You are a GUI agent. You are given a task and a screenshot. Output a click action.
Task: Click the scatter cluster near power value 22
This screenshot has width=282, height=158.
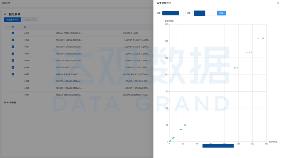click(x=181, y=129)
